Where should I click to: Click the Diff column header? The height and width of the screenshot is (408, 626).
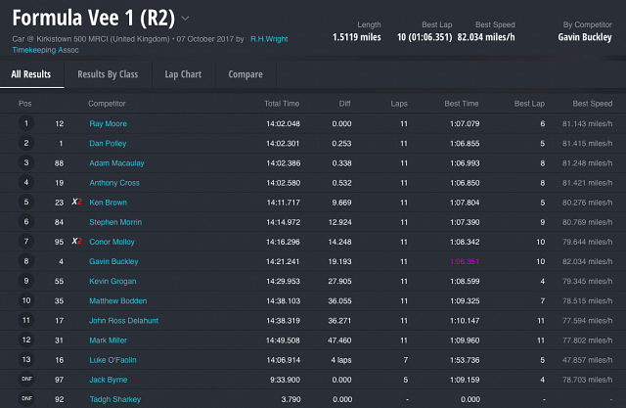pyautogui.click(x=345, y=104)
